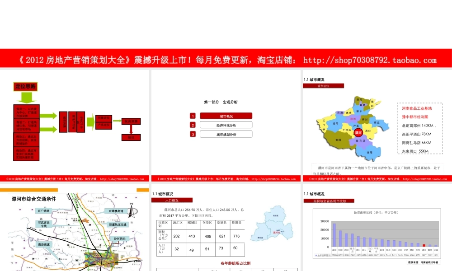
Task: Click the 沙河码头 map label
Action: tap(120, 239)
